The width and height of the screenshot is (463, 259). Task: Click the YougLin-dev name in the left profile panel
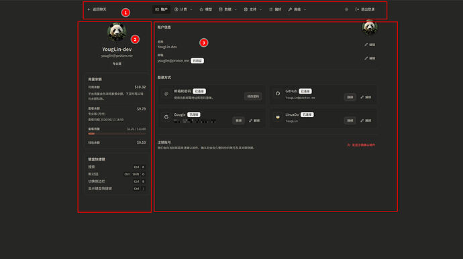[117, 50]
